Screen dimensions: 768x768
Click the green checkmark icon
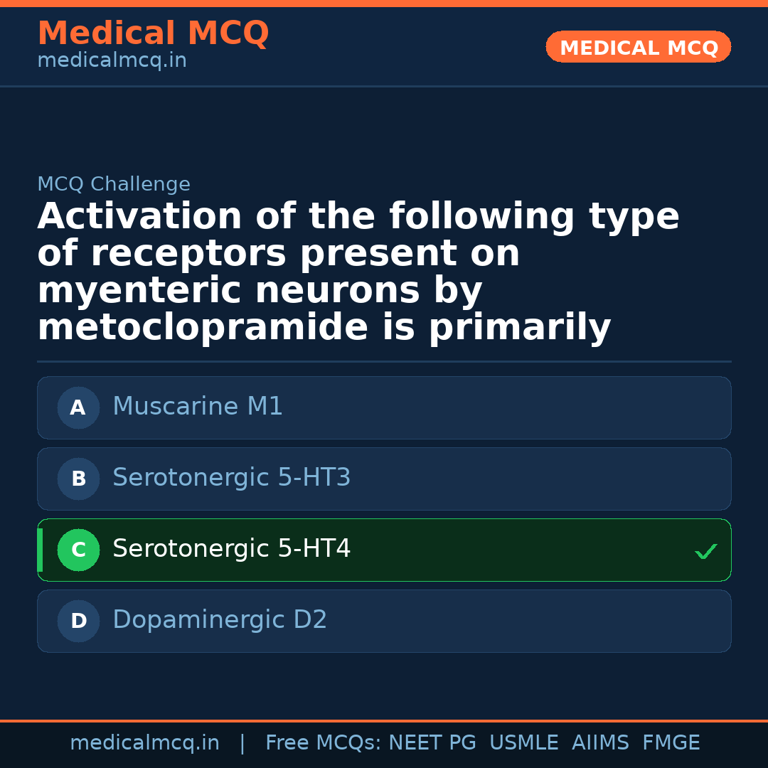point(705,551)
